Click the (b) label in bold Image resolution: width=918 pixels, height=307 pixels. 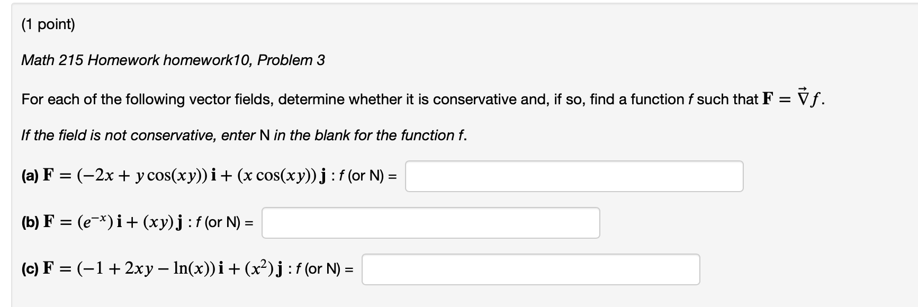coord(30,222)
